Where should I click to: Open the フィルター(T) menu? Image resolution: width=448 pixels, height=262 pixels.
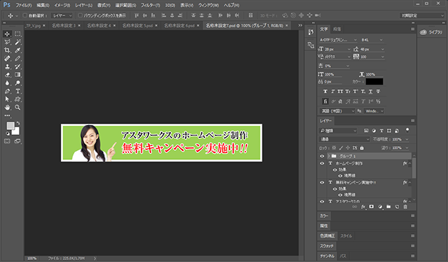150,6
